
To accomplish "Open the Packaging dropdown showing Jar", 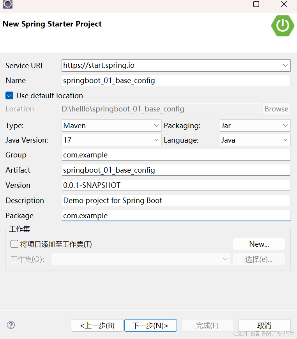I will click(286, 125).
